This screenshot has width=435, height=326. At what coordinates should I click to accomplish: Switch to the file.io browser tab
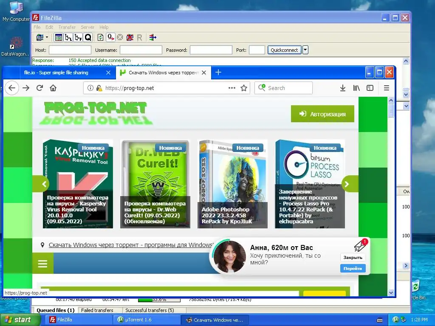coord(56,73)
